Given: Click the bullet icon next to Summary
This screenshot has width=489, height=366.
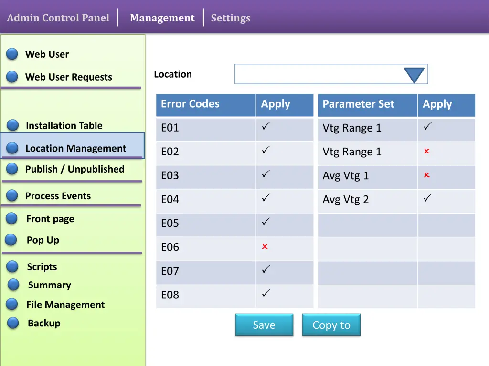Looking at the screenshot, I should click(x=13, y=285).
